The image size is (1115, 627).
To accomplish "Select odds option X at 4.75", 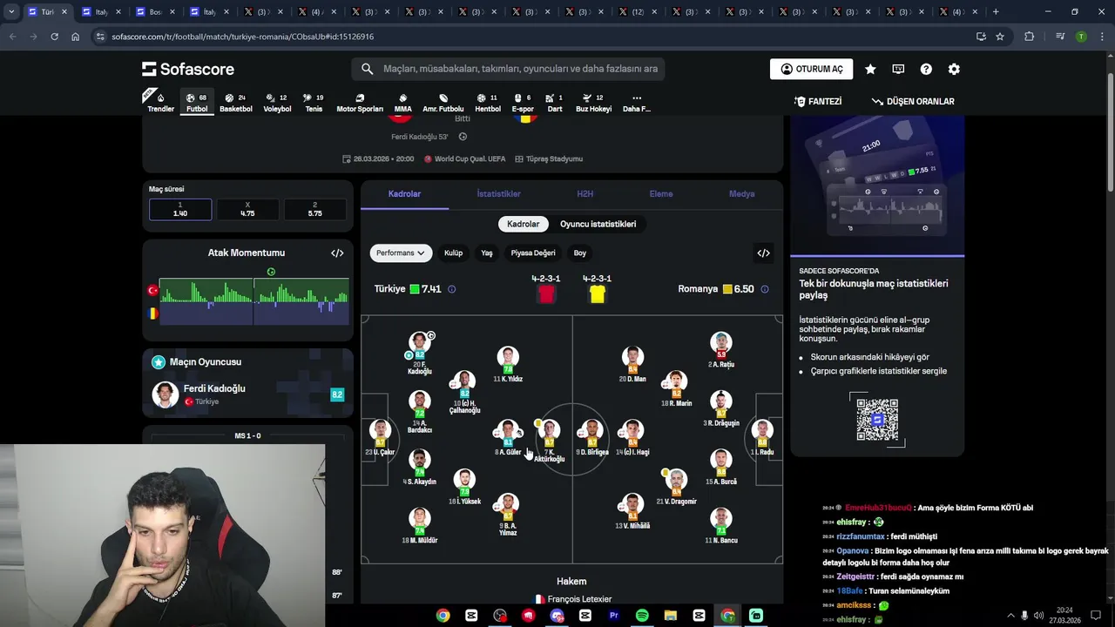I will (x=247, y=209).
